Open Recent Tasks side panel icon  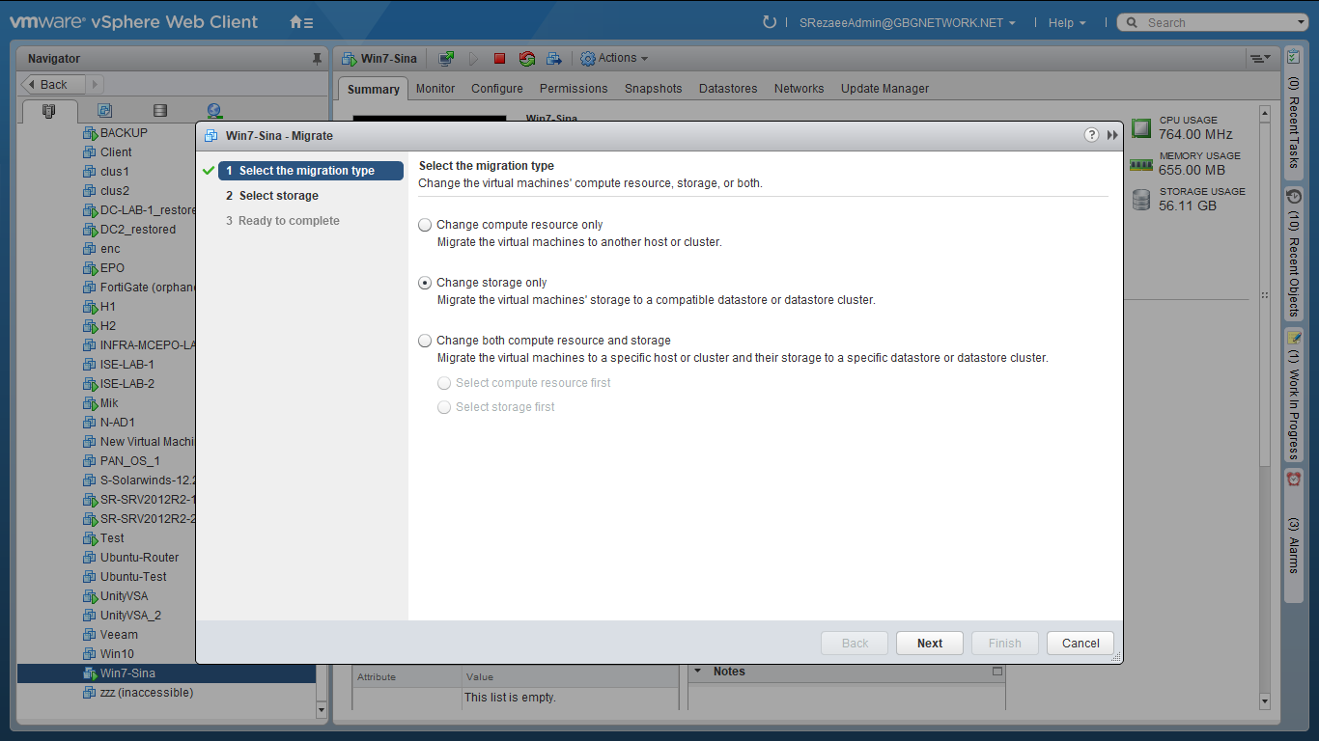[x=1293, y=58]
